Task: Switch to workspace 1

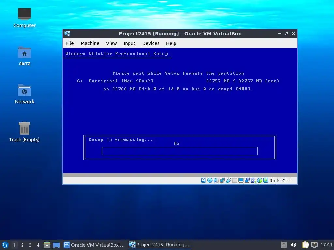Action: pos(14,245)
